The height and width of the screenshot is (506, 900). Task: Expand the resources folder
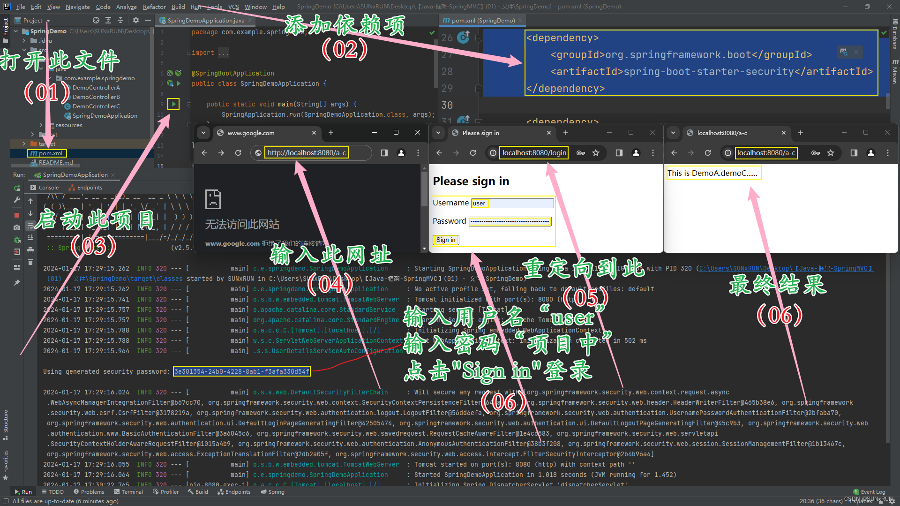pyautogui.click(x=41, y=125)
